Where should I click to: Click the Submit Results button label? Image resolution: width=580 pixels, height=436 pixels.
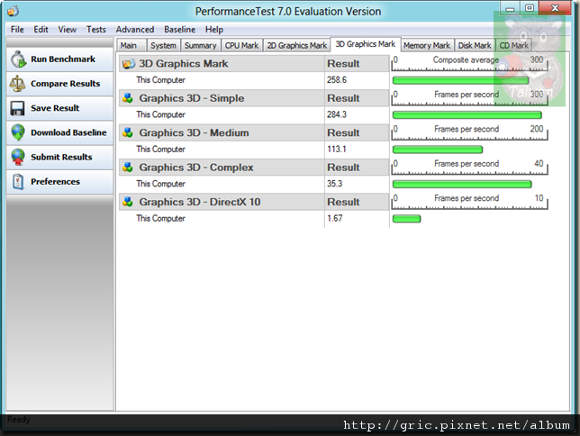pyautogui.click(x=61, y=157)
